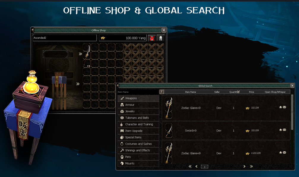299x177 pixels.
Task: Select the Weapons category
Action: coord(138,98)
